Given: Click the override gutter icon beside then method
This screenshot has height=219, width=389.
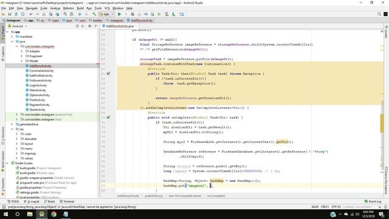Looking at the screenshot, I should (108, 74).
